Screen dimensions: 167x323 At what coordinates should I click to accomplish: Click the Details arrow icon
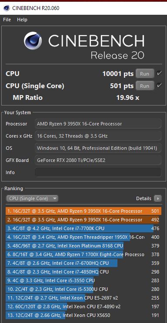click(158, 198)
